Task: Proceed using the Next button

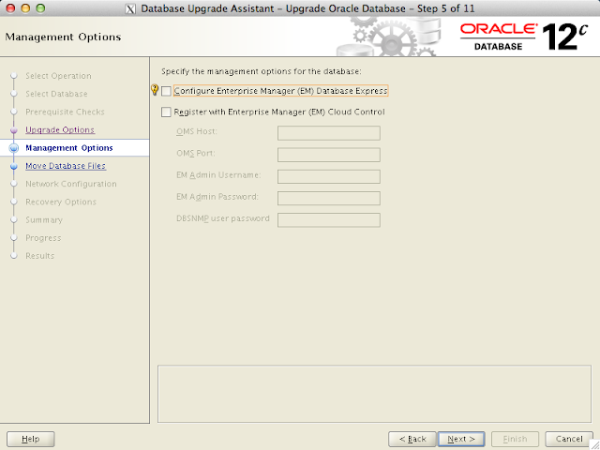Action: (461, 439)
